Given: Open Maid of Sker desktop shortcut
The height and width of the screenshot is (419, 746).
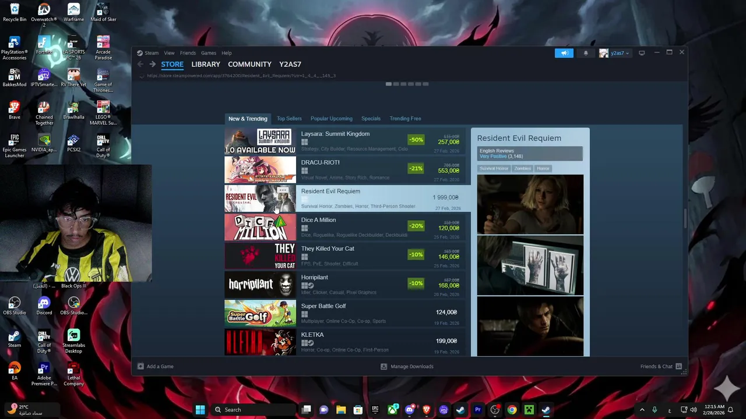Looking at the screenshot, I should coord(103,12).
